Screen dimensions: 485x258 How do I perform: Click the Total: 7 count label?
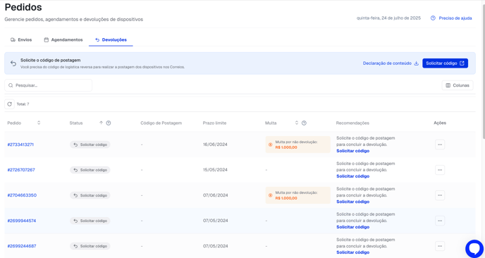pos(23,104)
